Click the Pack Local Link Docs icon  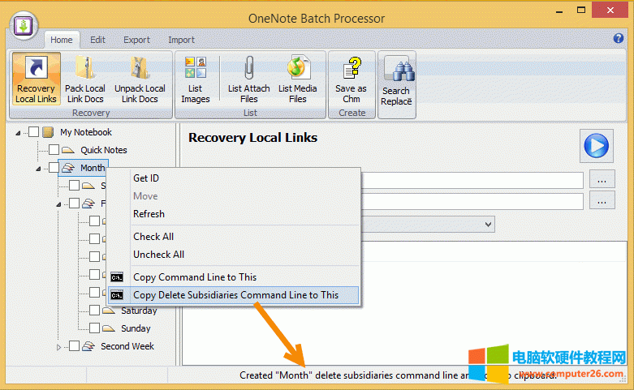[85, 79]
